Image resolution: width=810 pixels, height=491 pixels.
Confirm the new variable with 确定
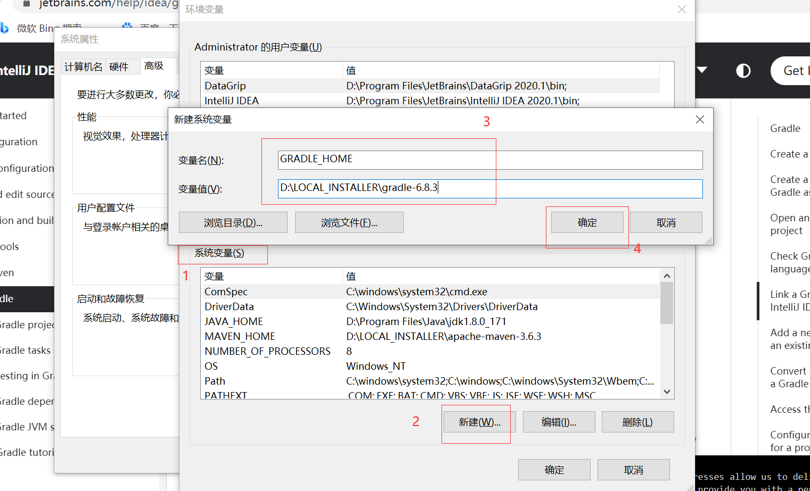tap(587, 222)
